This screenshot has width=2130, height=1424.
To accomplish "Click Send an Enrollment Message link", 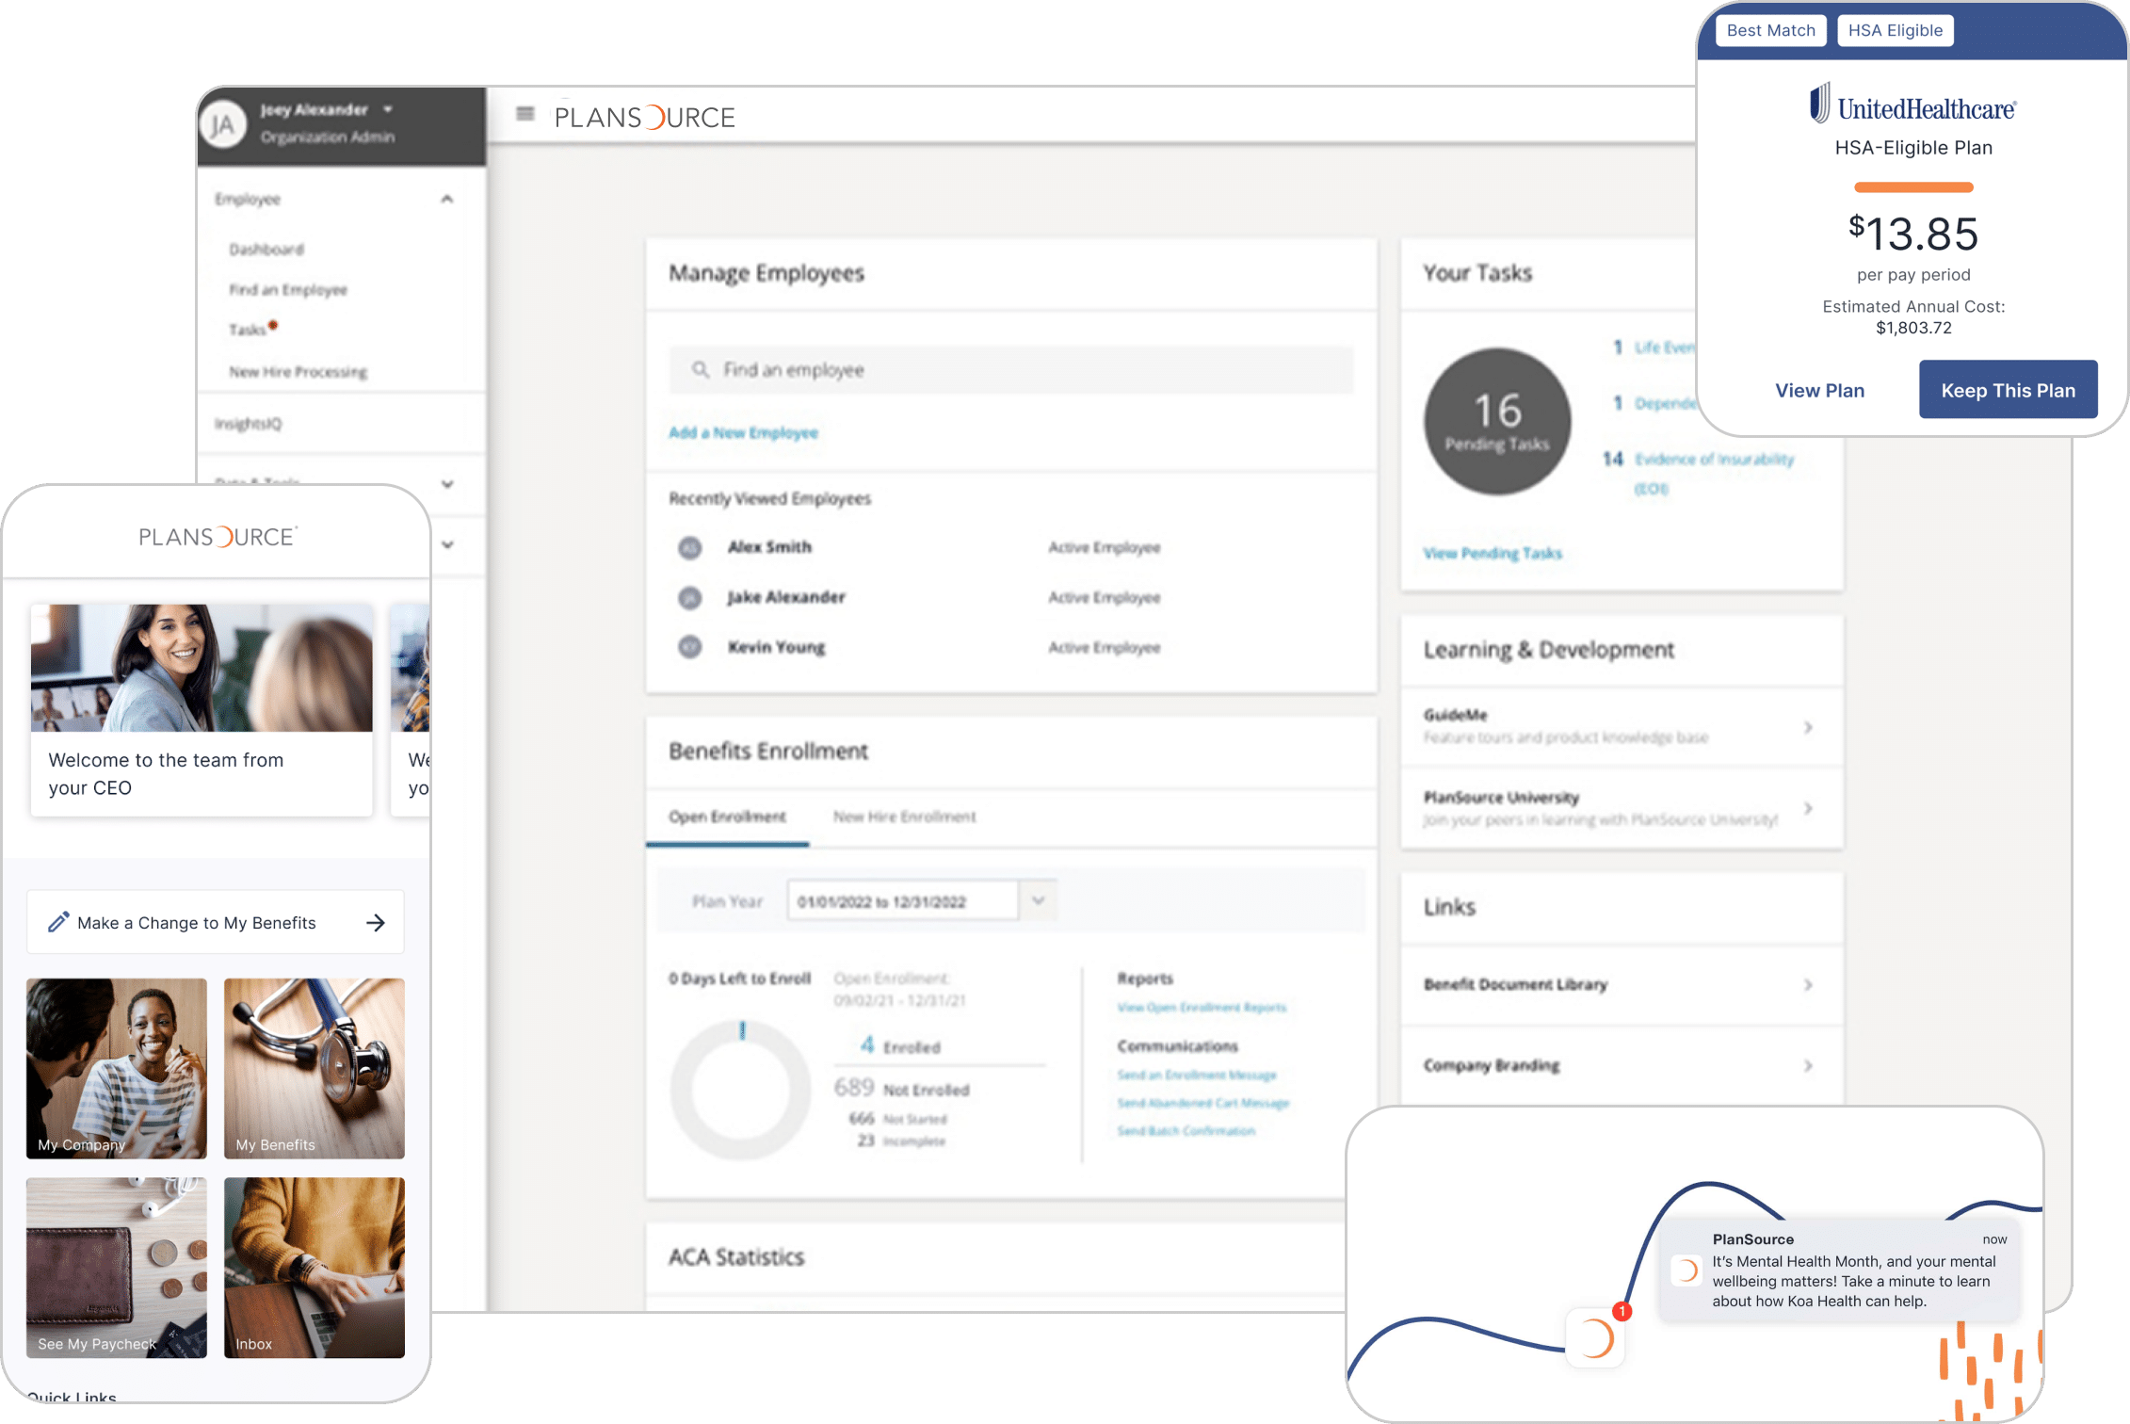I will pos(1197,1076).
